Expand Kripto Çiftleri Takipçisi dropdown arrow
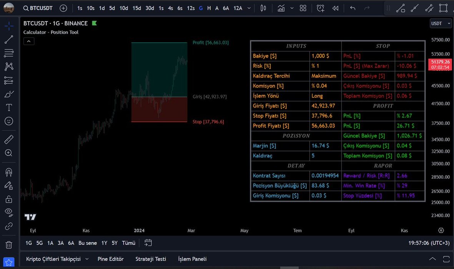This screenshot has width=454, height=269. point(87,259)
